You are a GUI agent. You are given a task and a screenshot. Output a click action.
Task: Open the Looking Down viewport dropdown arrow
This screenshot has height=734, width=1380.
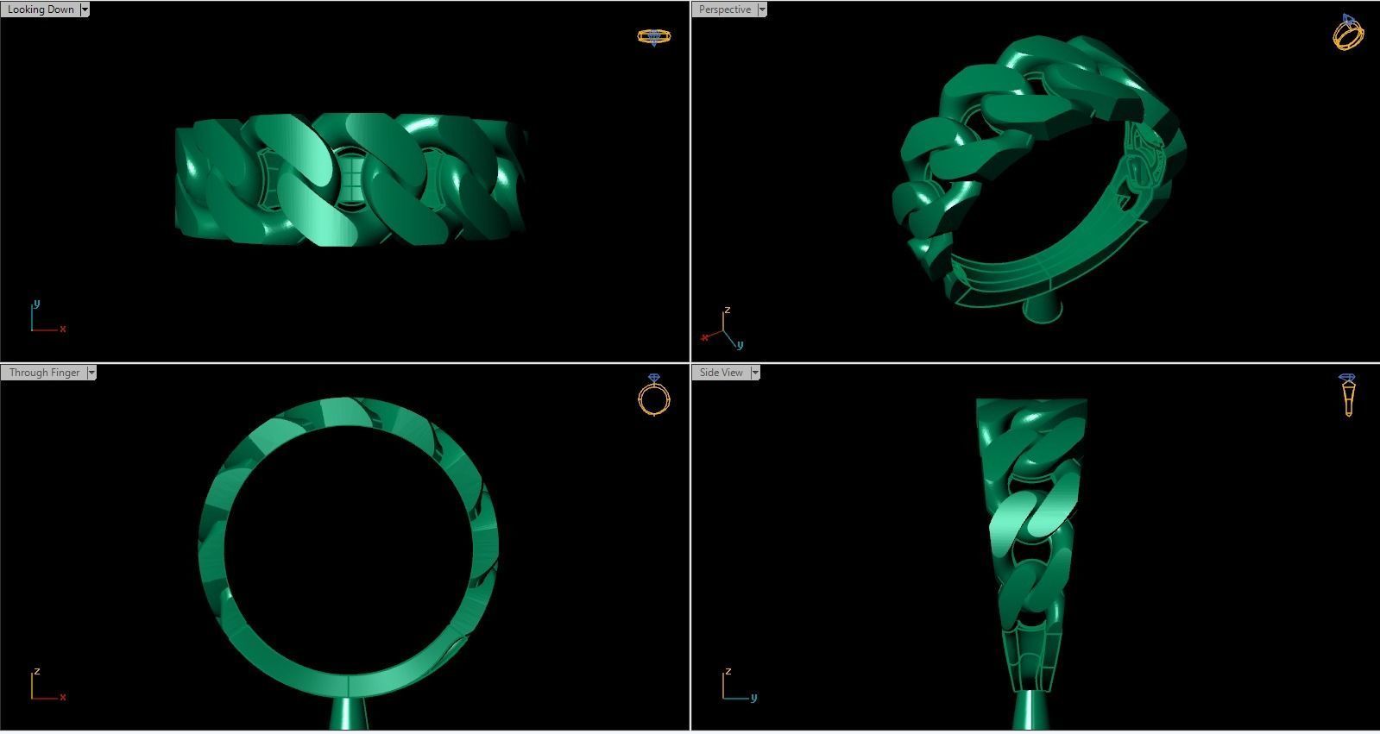coord(84,9)
